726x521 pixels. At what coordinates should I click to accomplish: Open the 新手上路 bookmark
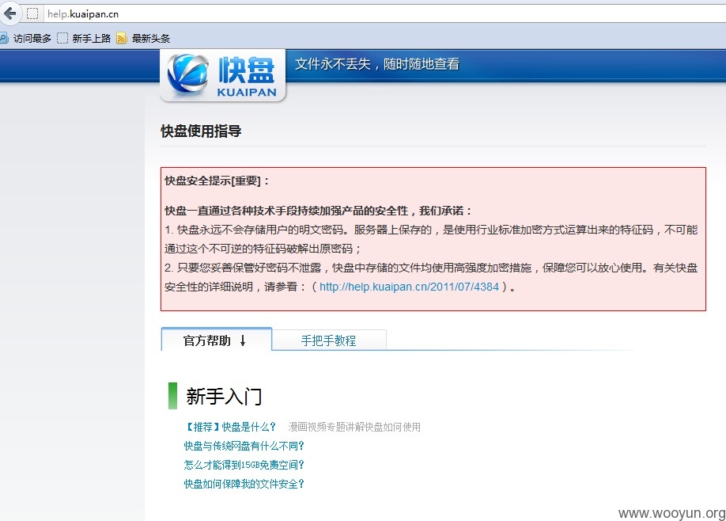click(x=84, y=39)
